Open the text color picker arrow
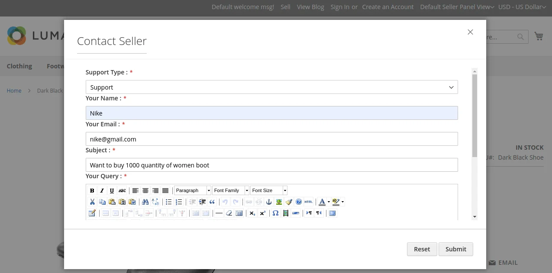This screenshot has width=552, height=273. click(x=329, y=202)
